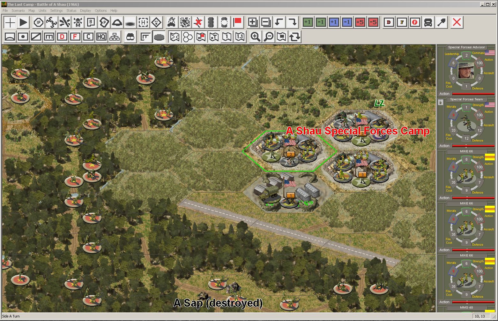
Task: Open the organization chart icon
Action: tap(114, 37)
